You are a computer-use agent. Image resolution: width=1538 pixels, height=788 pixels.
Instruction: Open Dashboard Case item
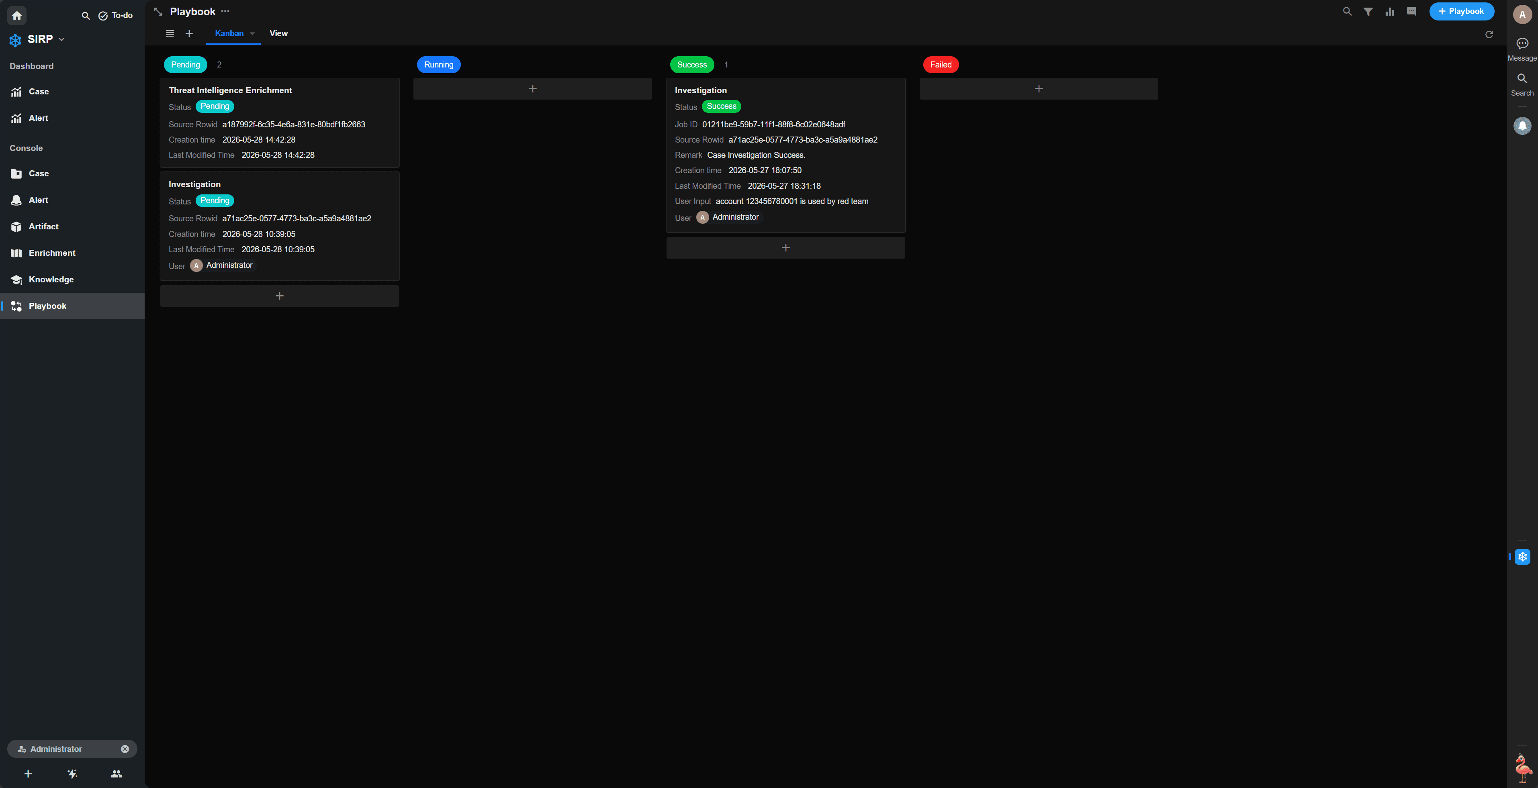coord(72,91)
